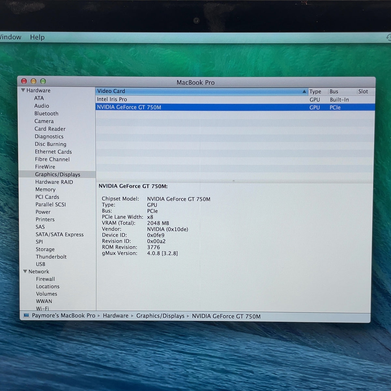This screenshot has width=391, height=391.
Task: Minimize the MacBook Pro window
Action: 33,81
